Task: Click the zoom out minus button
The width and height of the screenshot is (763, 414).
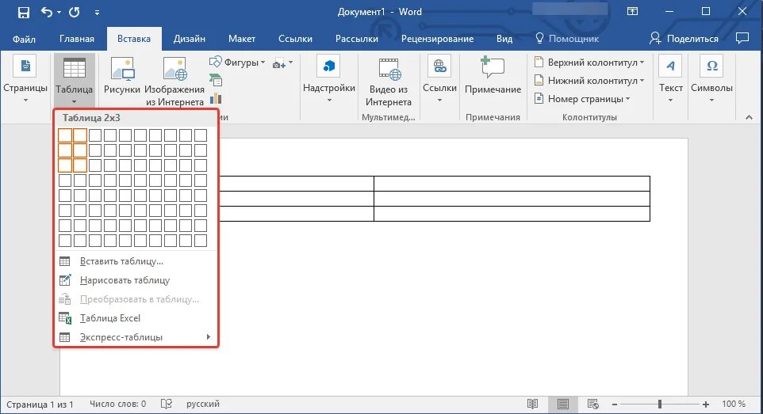Action: pos(615,404)
